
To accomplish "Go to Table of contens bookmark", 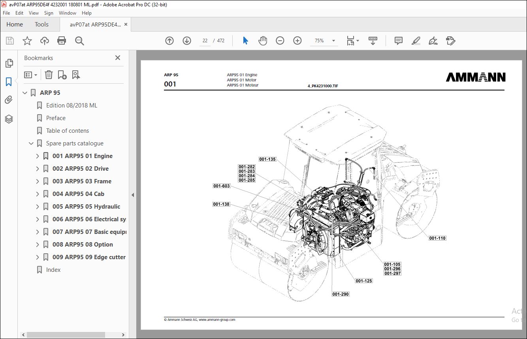I will (68, 131).
